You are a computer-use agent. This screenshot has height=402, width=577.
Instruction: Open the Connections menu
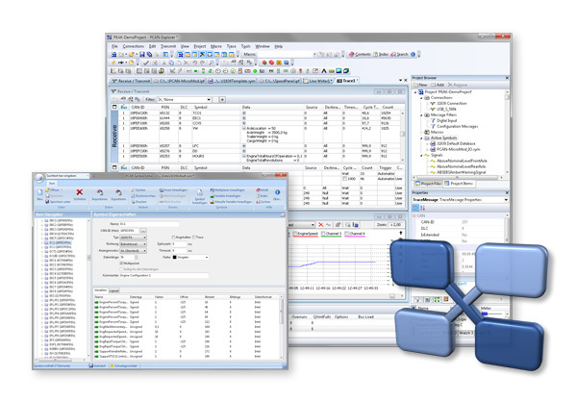click(134, 46)
